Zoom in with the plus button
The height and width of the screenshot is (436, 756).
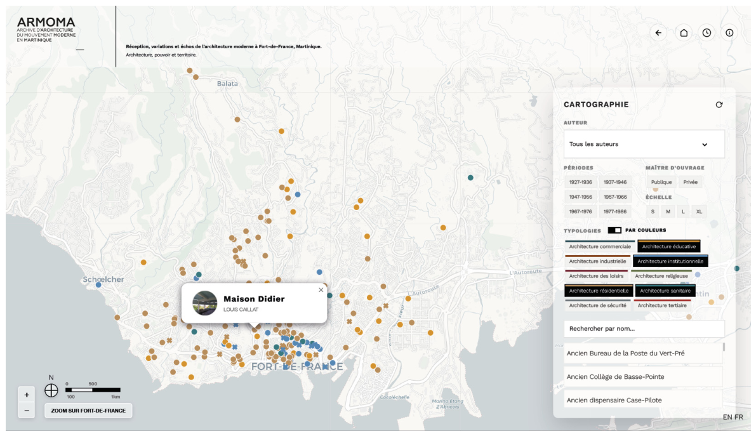tap(27, 395)
